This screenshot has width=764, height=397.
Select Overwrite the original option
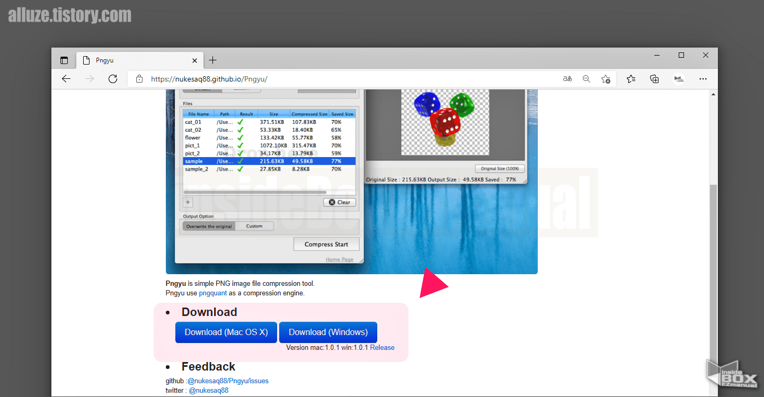tap(209, 226)
